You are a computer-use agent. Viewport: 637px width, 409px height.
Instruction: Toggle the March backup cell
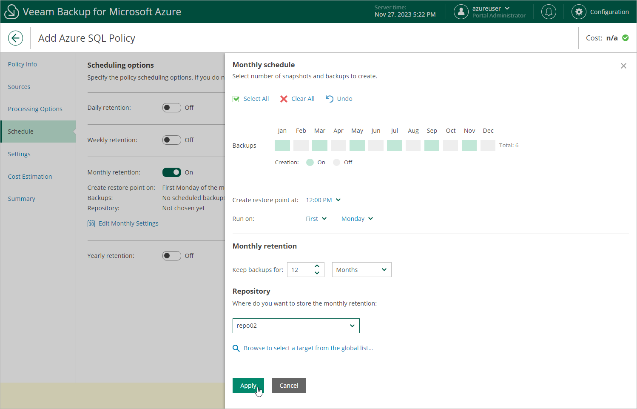(320, 146)
